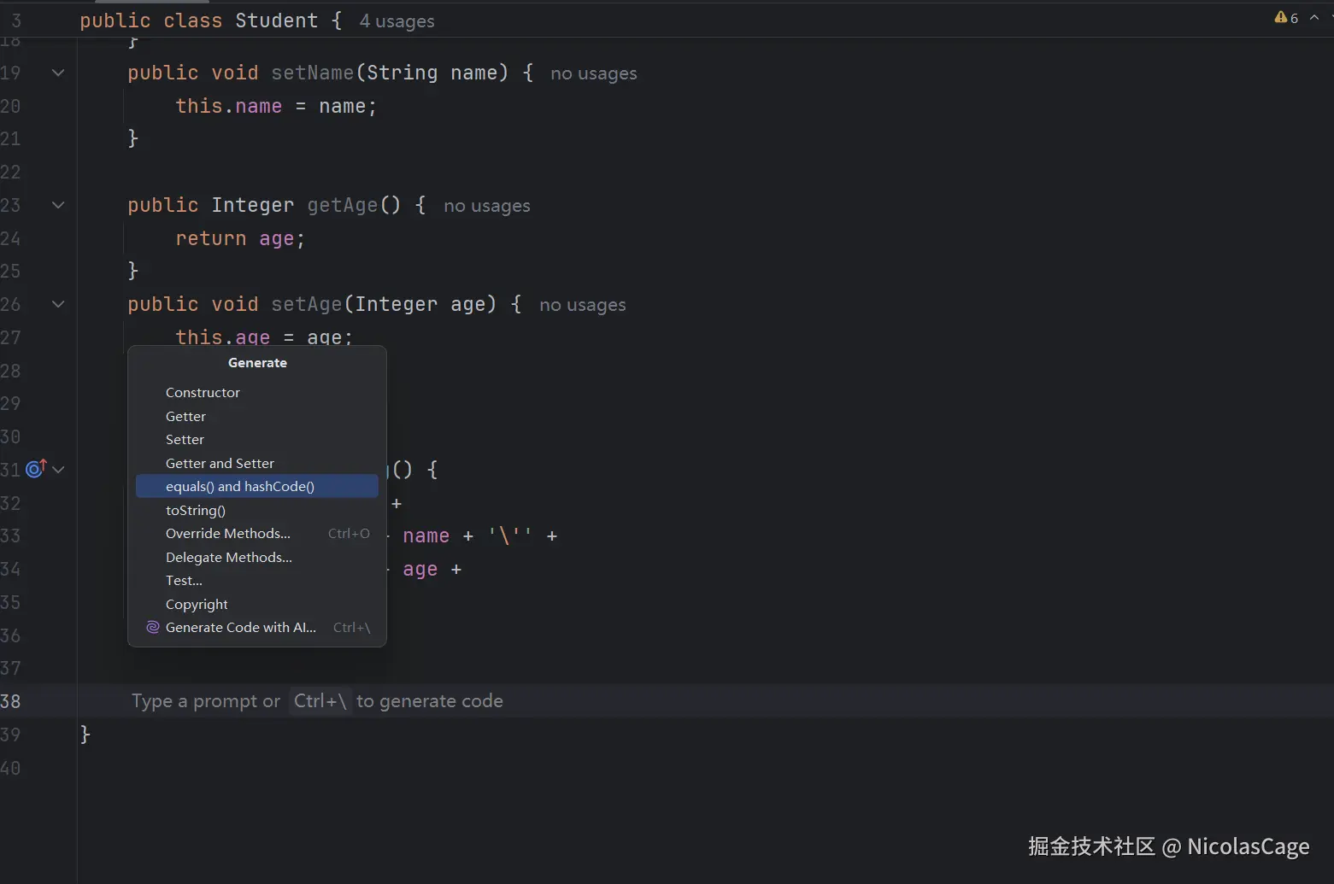Click the closing brace on line 39
This screenshot has width=1334, height=884.
[x=85, y=735]
